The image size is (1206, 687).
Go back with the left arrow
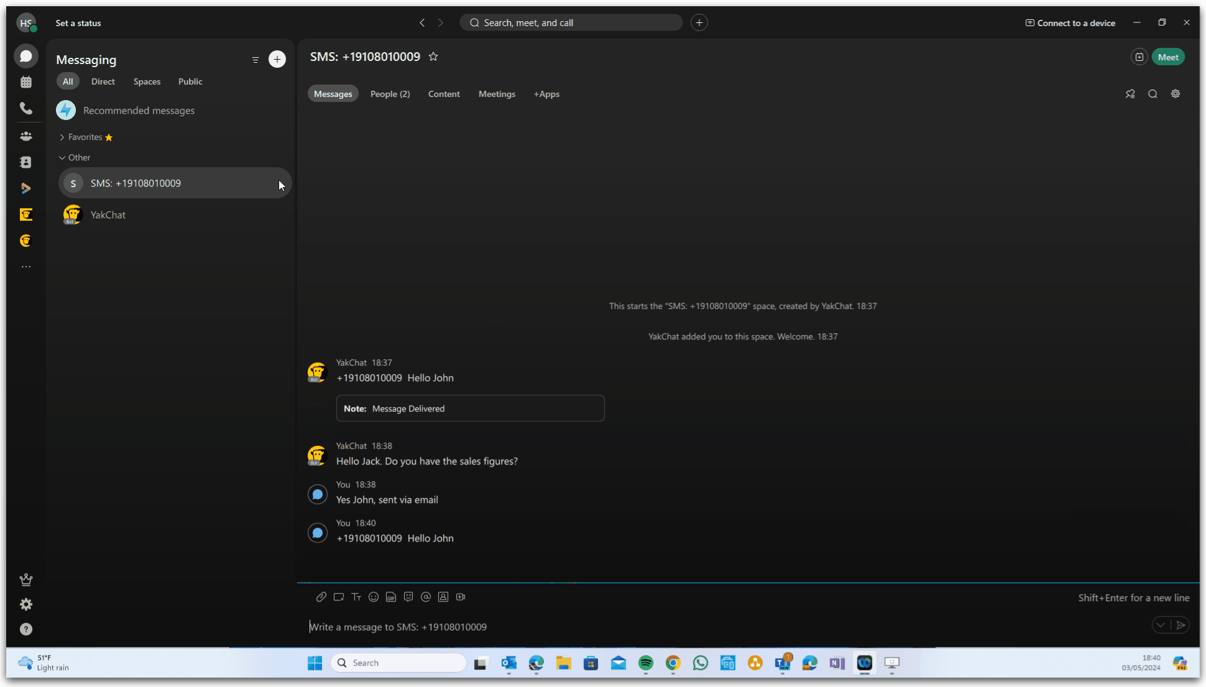[422, 23]
